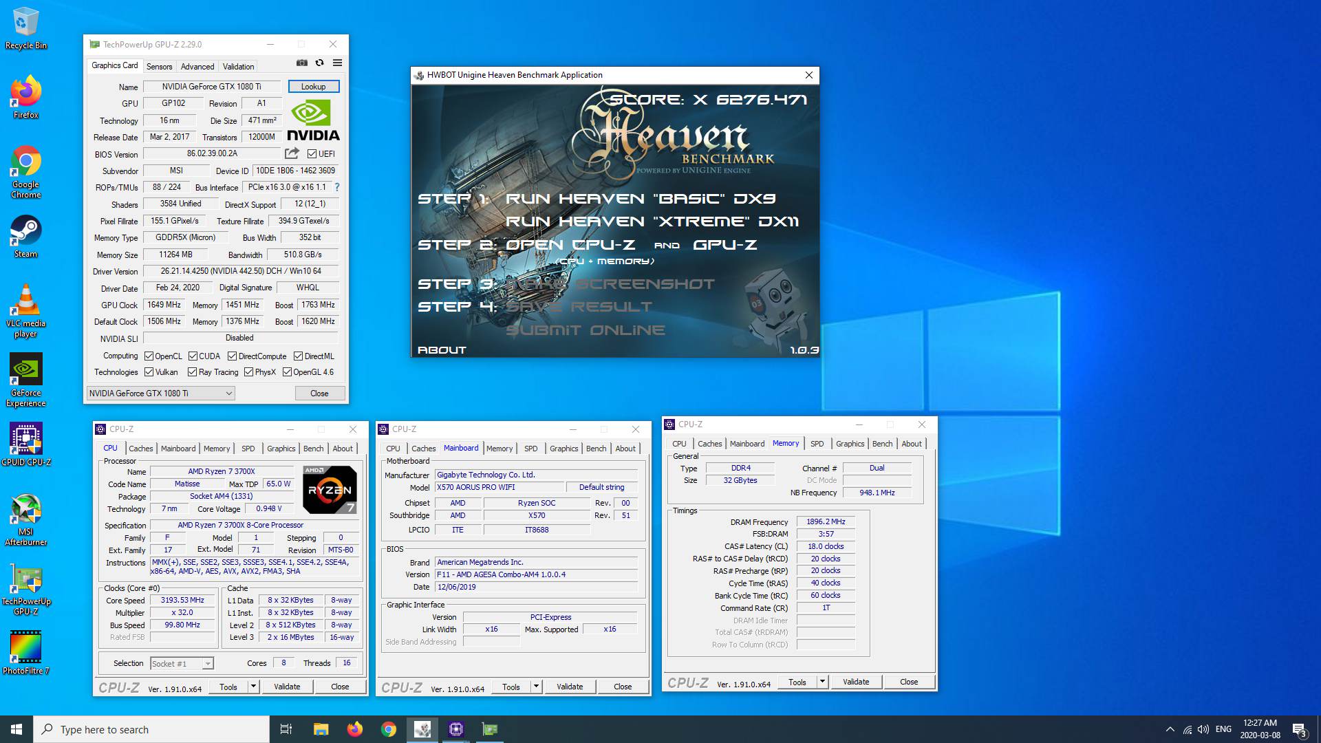The image size is (1321, 743).
Task: Open MSI Afterburner desktop shortcut
Action: coord(26,520)
